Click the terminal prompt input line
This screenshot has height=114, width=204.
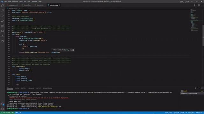coord(18,109)
